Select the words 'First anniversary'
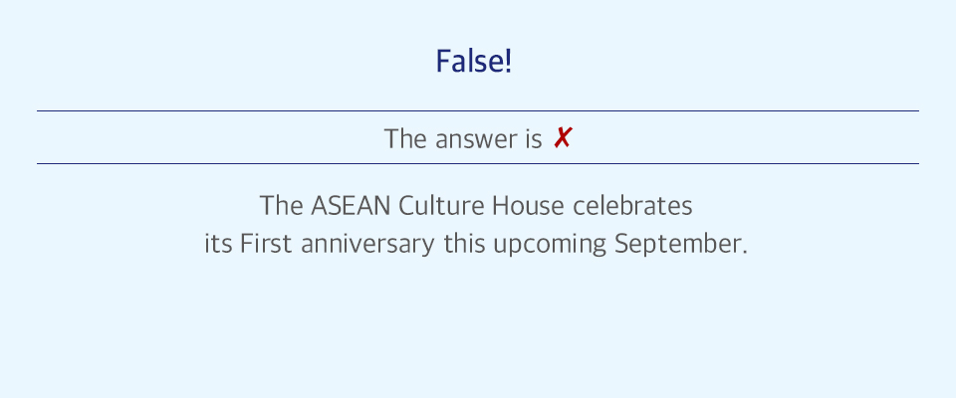The image size is (956, 398). [338, 244]
